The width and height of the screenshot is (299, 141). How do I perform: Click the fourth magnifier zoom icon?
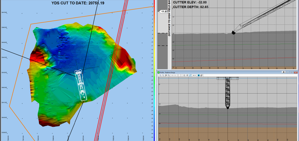point(169,75)
